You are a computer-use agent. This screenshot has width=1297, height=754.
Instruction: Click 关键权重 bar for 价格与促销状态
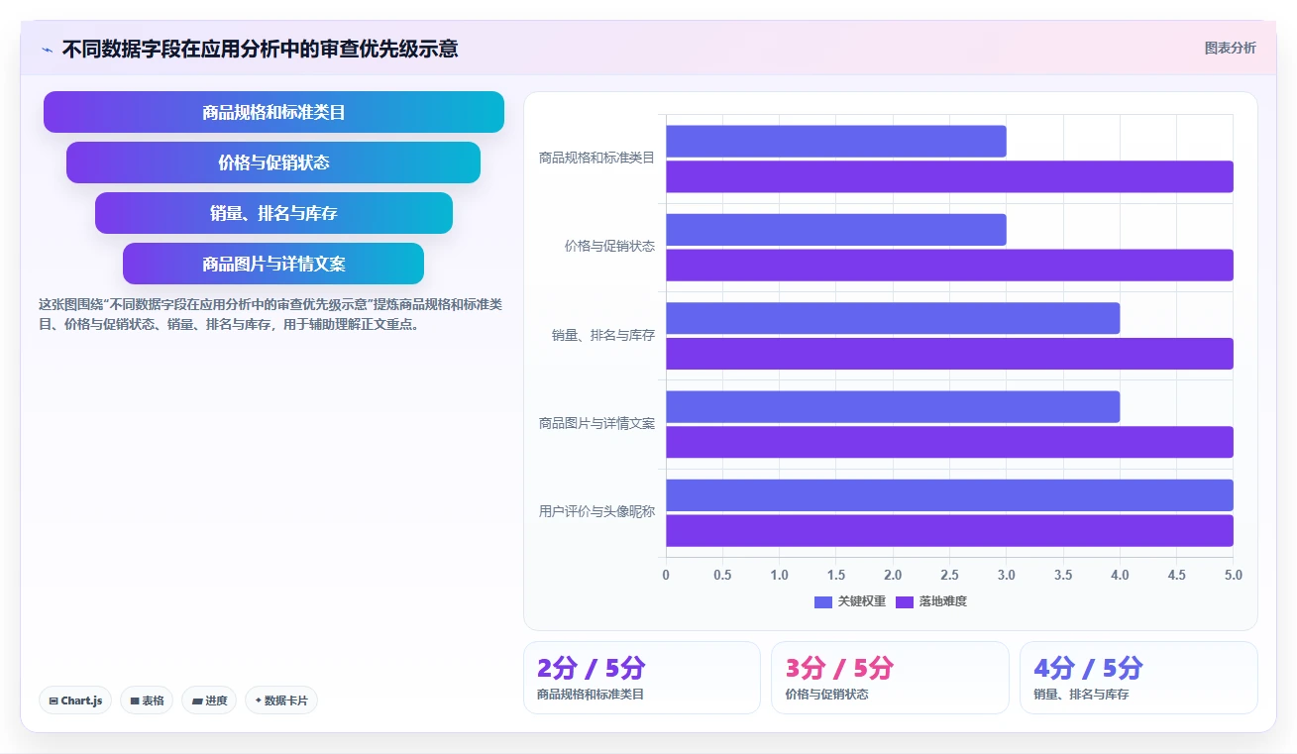pos(836,230)
